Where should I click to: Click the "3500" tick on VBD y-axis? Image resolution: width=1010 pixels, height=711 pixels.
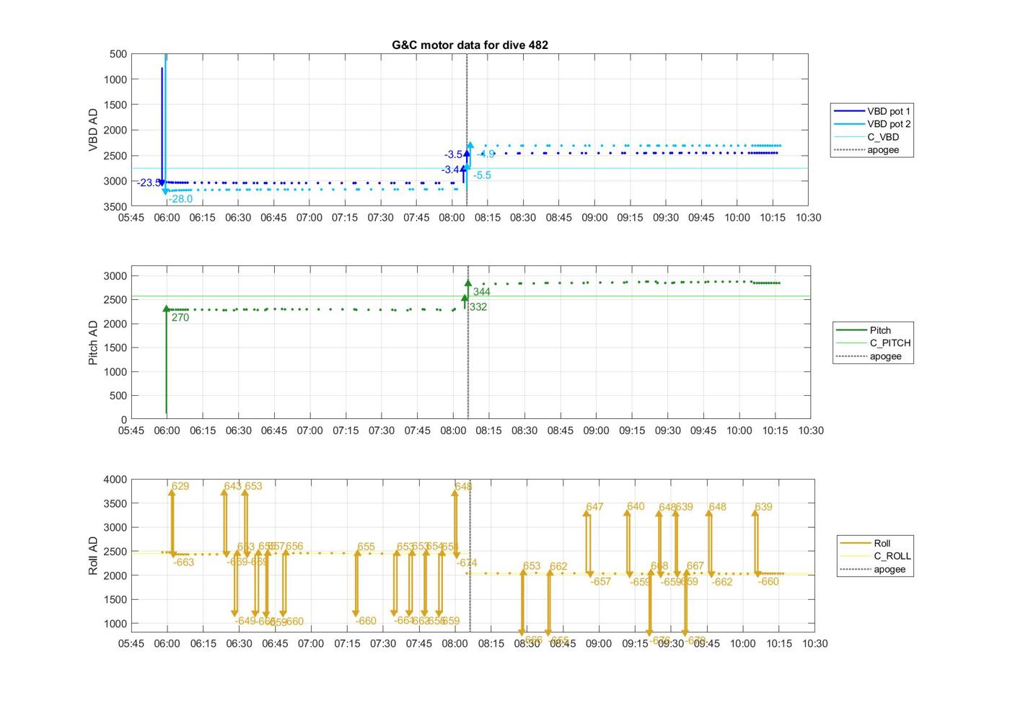115,206
